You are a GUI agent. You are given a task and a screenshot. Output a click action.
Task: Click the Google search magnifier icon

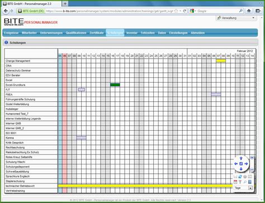point(241,11)
